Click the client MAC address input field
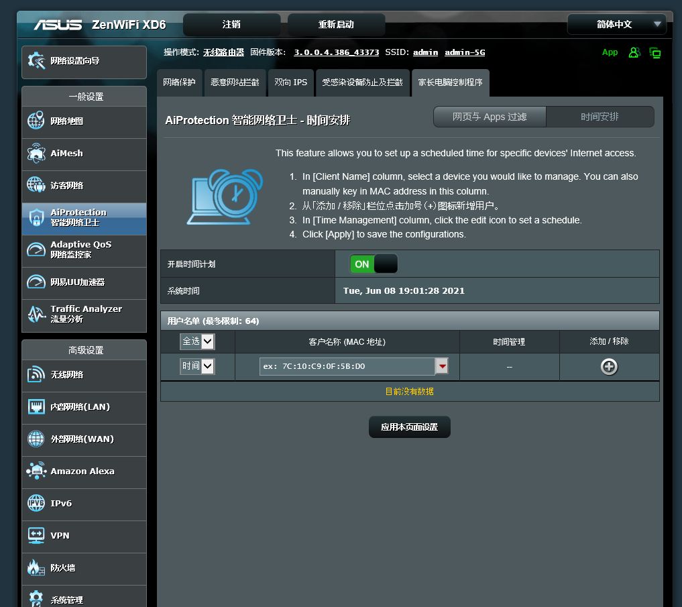682x607 pixels. pos(347,366)
